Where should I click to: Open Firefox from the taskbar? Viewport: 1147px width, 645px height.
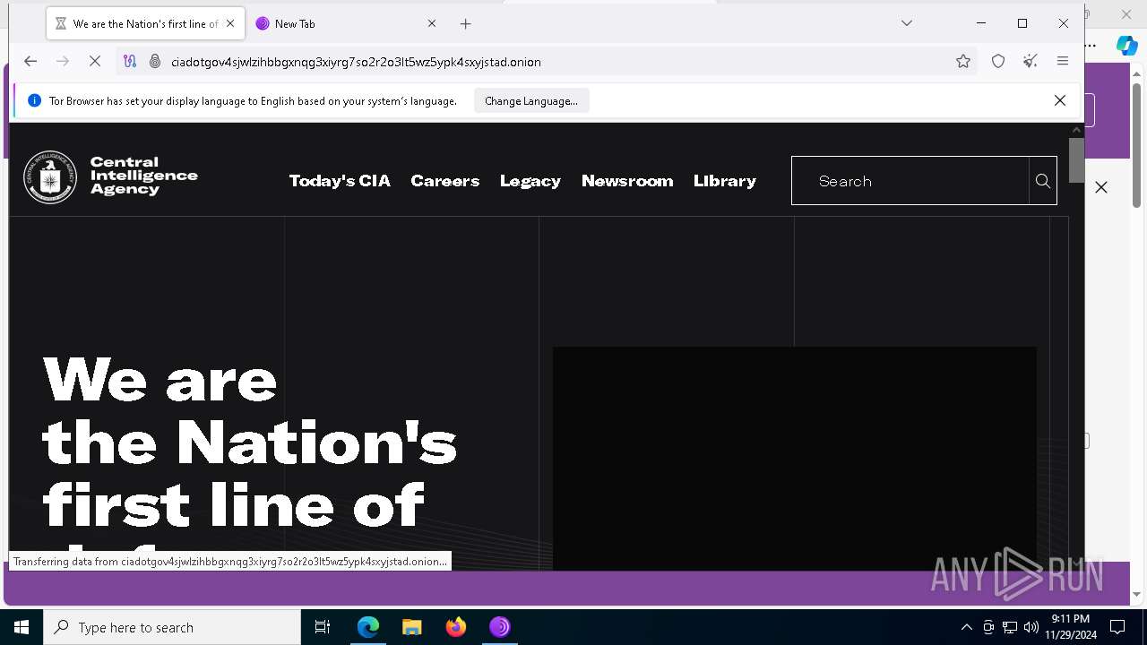[x=456, y=627]
